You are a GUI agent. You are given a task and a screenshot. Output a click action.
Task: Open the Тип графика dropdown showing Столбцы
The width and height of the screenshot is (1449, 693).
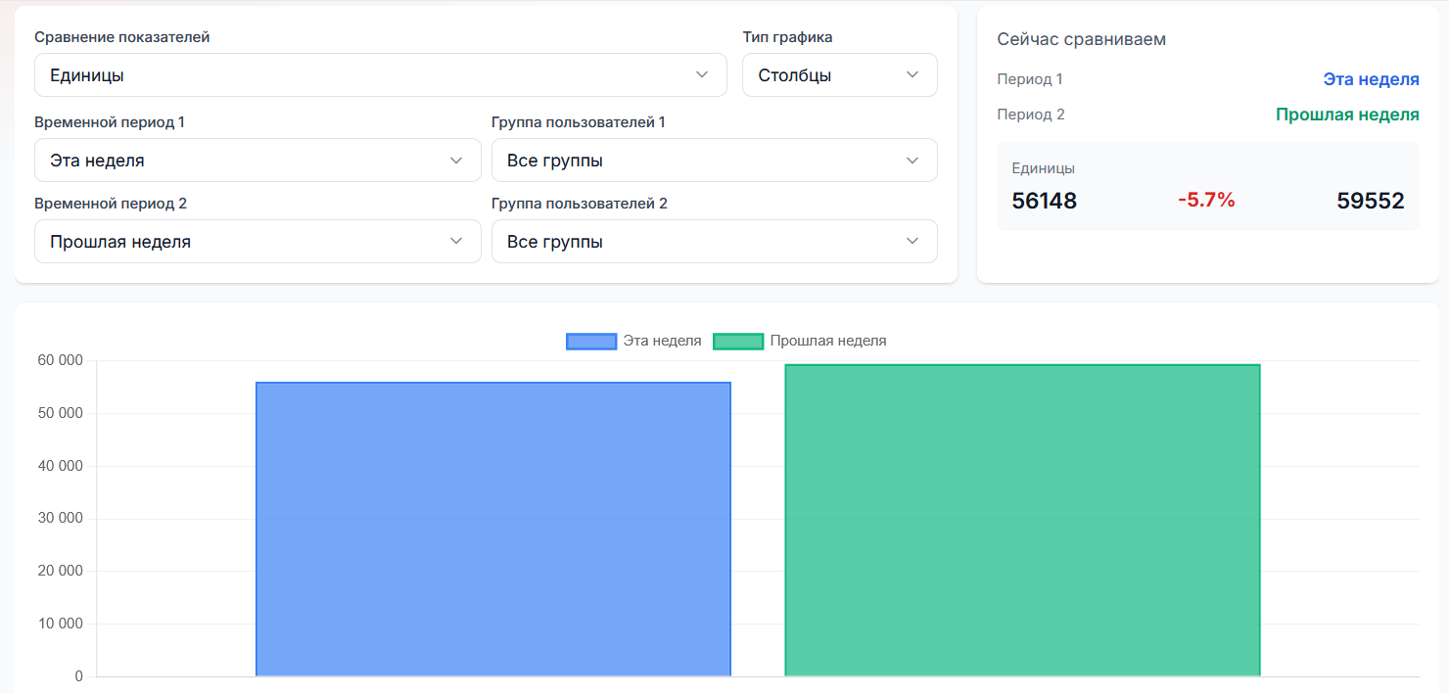840,75
